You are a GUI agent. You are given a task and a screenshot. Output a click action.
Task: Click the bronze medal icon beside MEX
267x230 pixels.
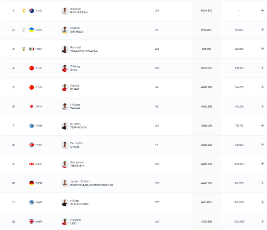click(24, 49)
